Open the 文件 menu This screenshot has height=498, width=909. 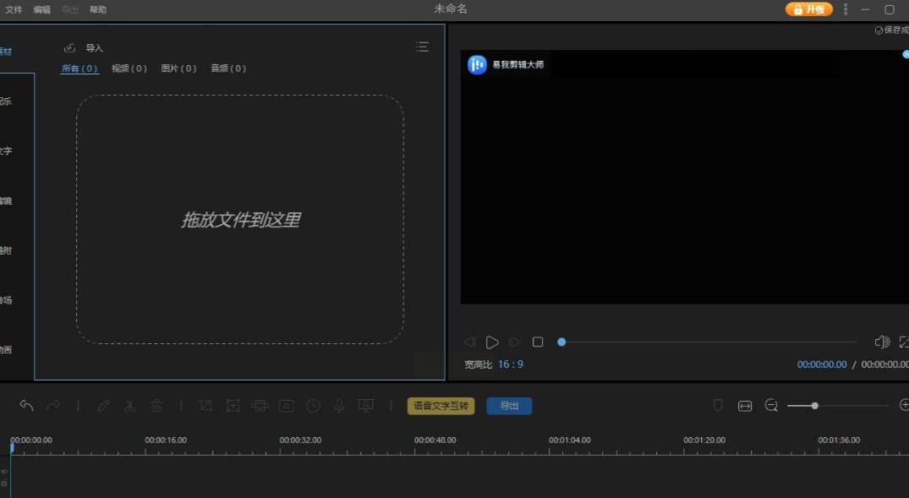14,9
